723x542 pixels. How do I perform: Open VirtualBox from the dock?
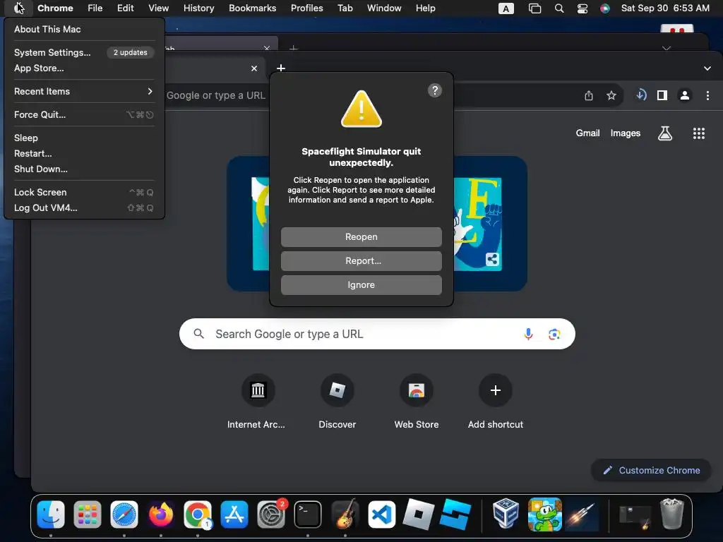(x=506, y=514)
